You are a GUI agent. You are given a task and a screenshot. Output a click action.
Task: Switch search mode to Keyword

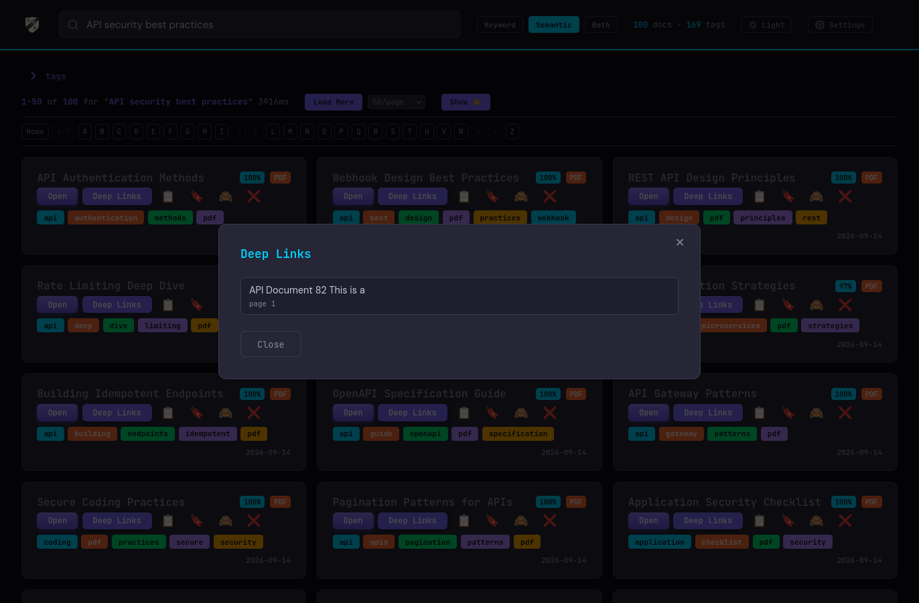pos(500,25)
